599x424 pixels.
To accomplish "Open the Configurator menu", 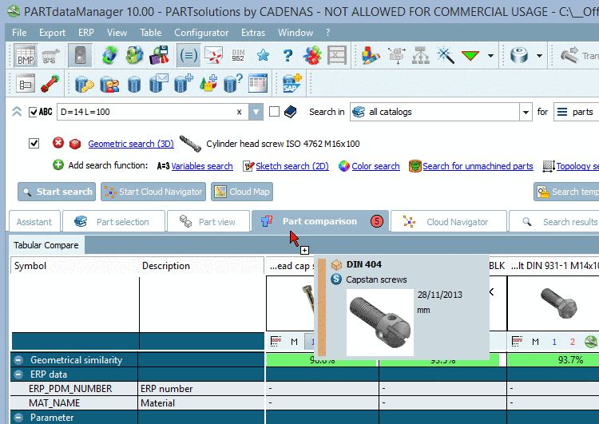I will click(x=201, y=33).
